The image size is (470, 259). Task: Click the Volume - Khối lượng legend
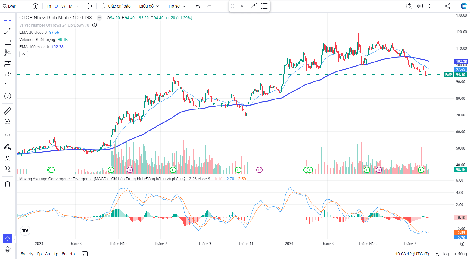37,39
